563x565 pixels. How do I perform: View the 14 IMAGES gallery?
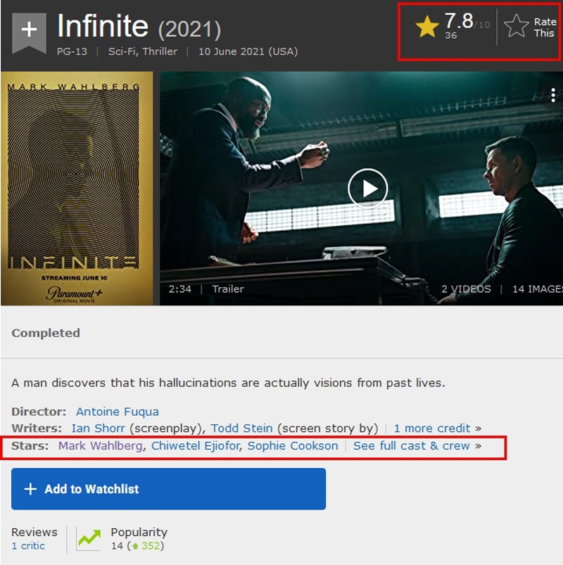(x=538, y=289)
